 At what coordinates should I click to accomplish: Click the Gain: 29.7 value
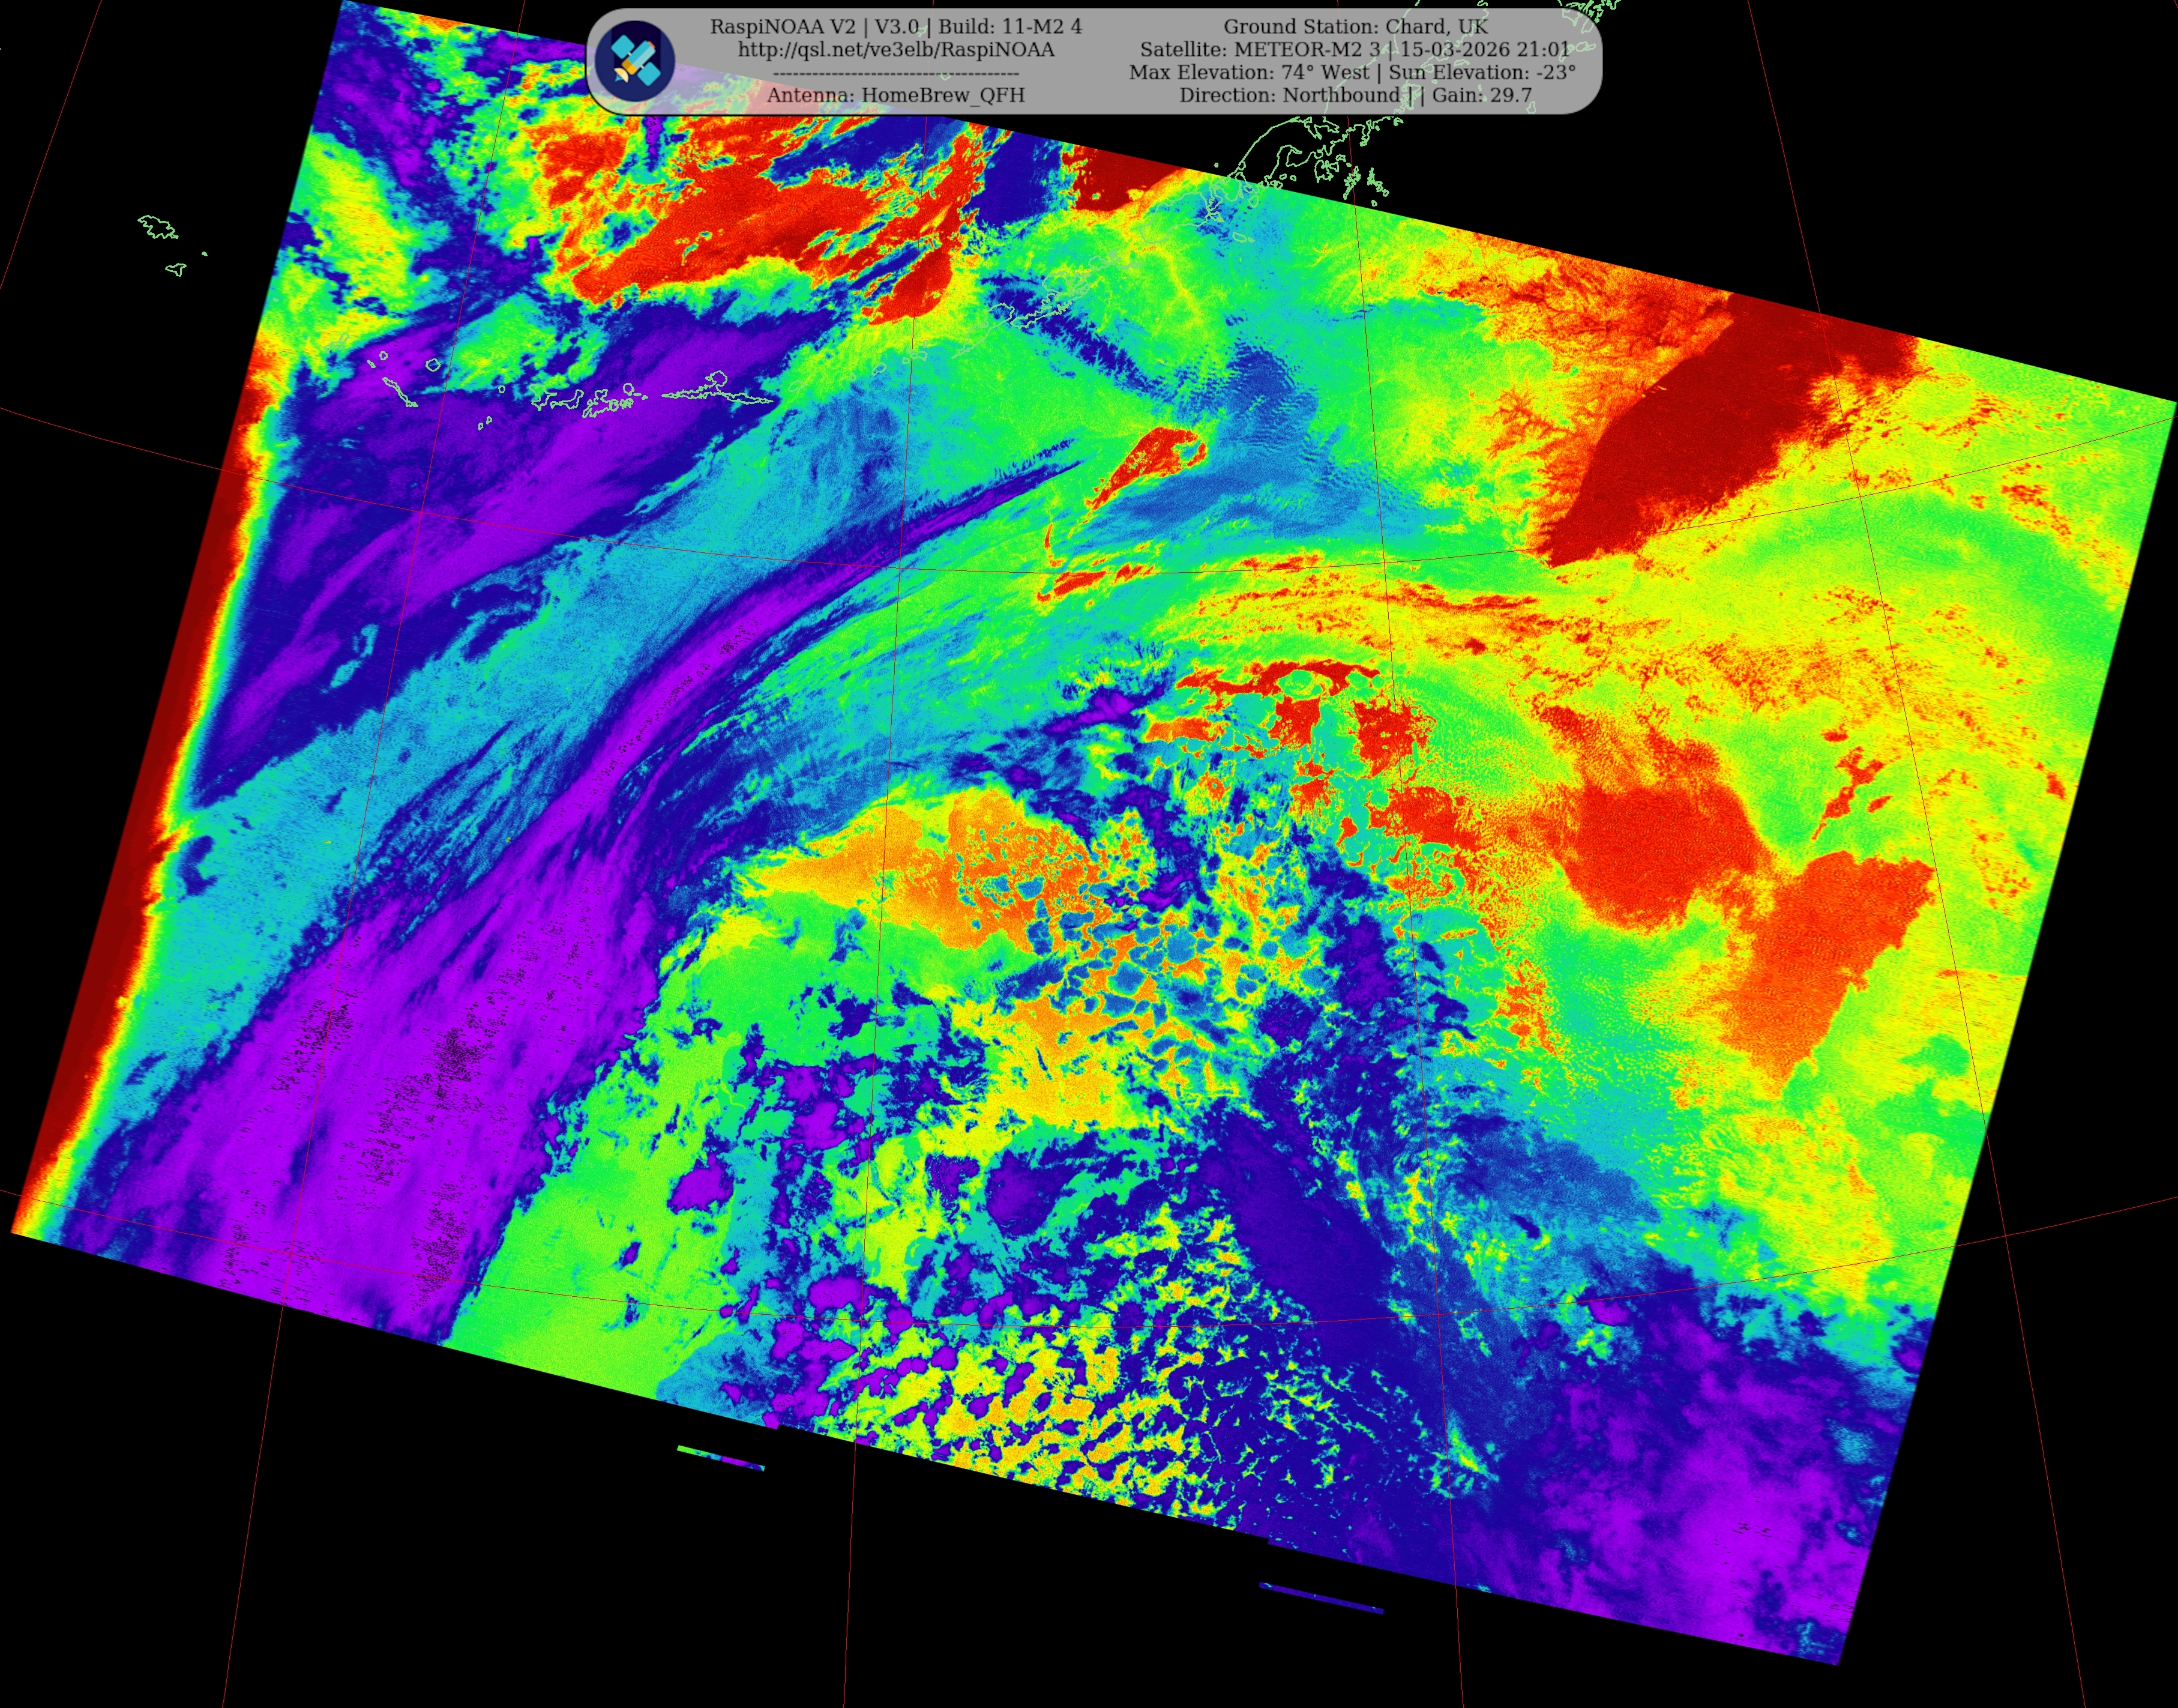[1481, 95]
